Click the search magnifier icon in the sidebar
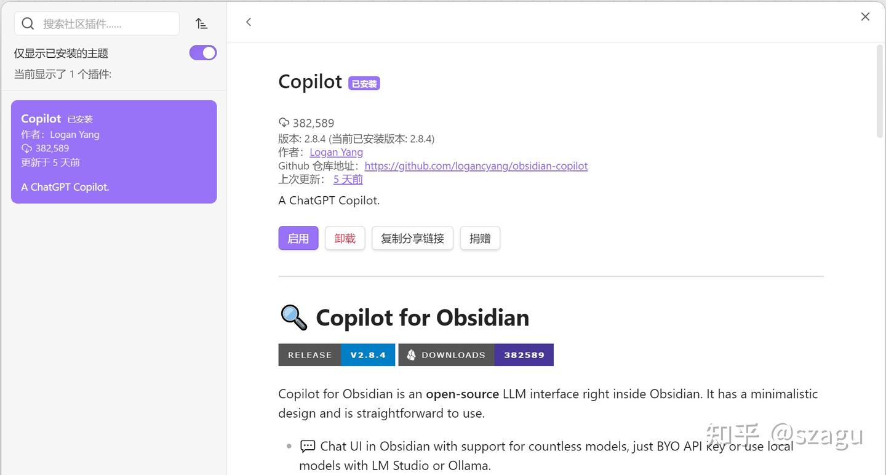The height and width of the screenshot is (475, 886). pyautogui.click(x=28, y=23)
